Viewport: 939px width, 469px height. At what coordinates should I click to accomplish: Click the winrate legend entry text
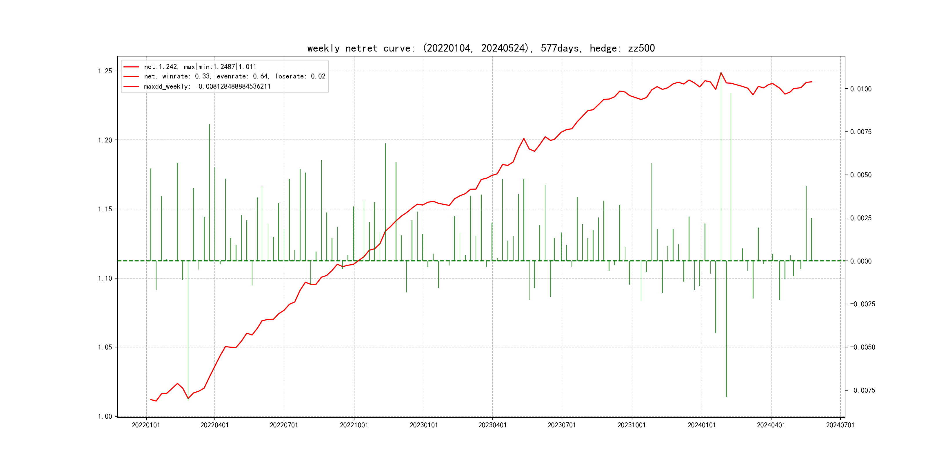click(234, 76)
